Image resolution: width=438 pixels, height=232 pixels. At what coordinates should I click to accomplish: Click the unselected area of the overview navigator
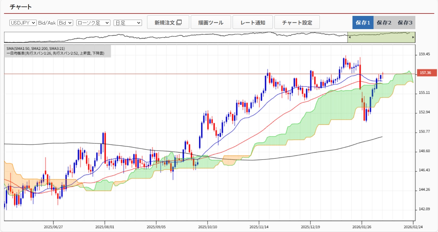coord(175,38)
